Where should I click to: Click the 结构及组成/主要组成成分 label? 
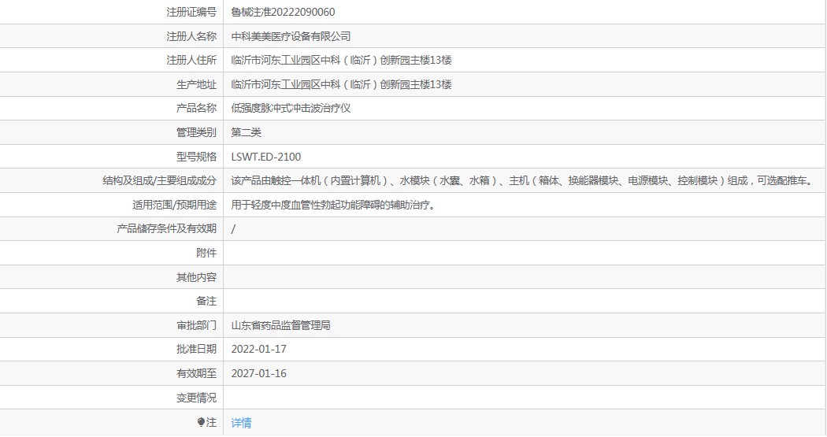click(159, 181)
